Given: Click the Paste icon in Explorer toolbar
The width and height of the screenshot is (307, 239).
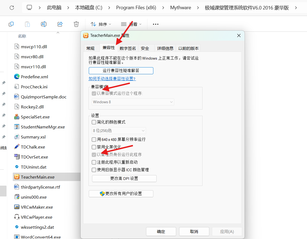Looking at the screenshot, I should [27, 24].
